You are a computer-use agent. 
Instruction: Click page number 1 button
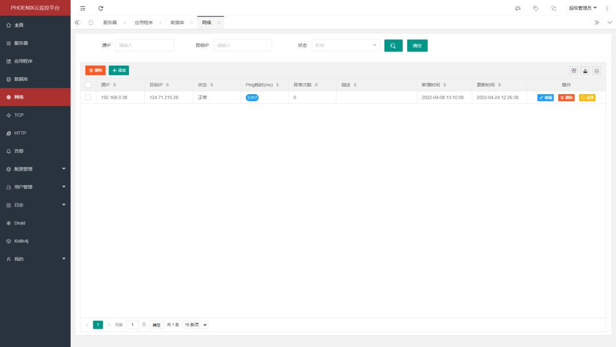click(98, 325)
